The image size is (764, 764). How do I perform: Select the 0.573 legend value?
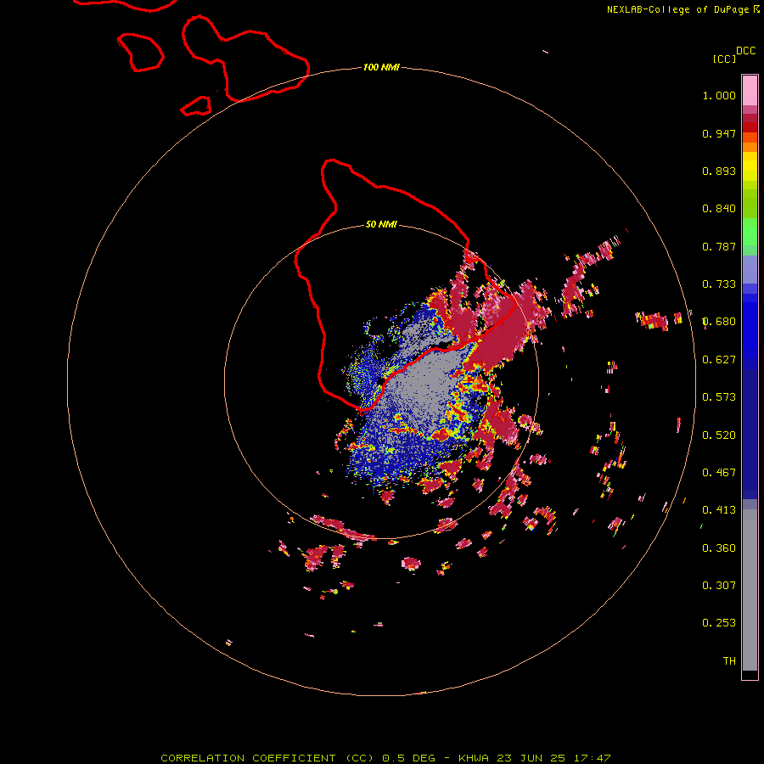tap(719, 397)
